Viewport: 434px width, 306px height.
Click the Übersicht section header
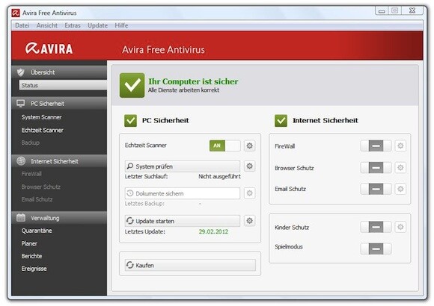click(59, 72)
